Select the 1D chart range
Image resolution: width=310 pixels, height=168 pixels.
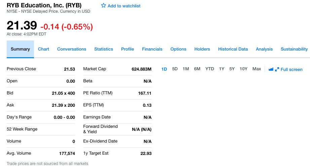tap(164, 69)
